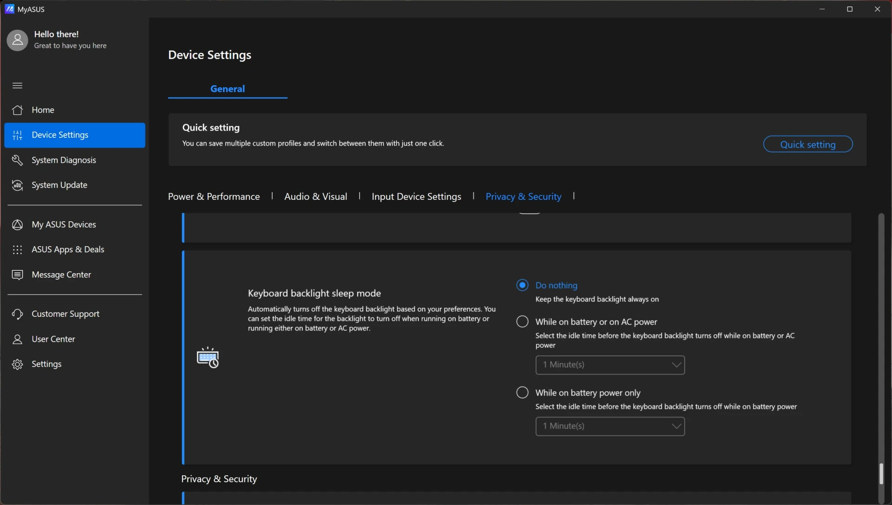Viewport: 892px width, 505px height.
Task: Click the Device Settings sliders icon
Action: coord(17,135)
